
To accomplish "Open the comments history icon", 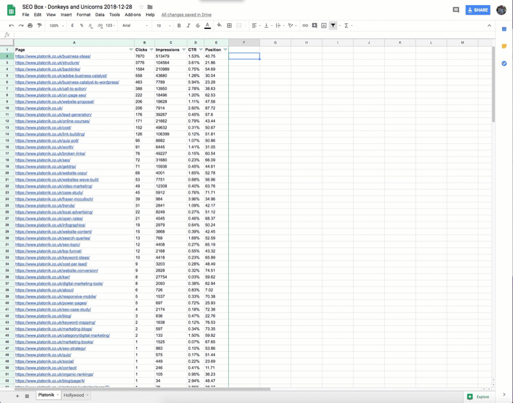I will (456, 10).
